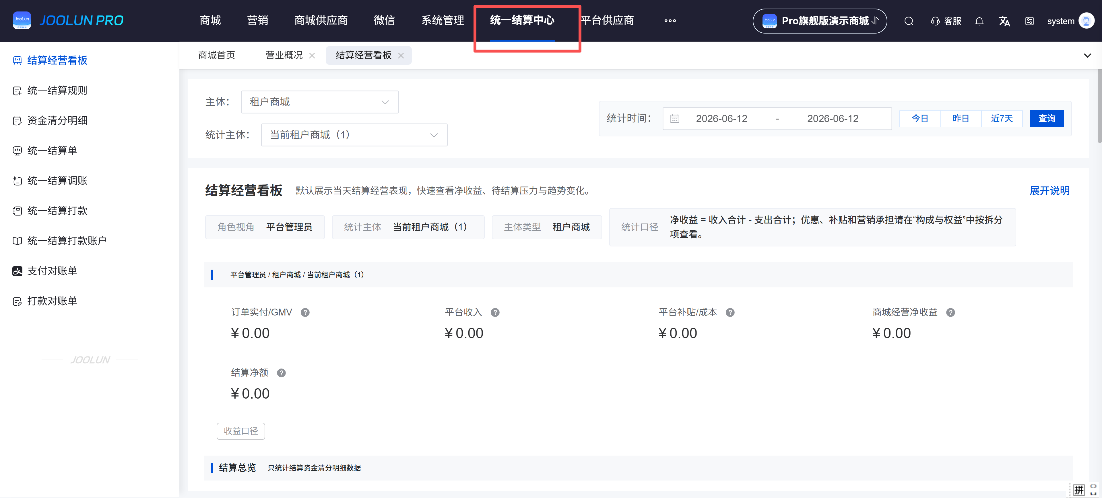
Task: Open the 统计主体 当前租户商城 dropdown
Action: (x=354, y=135)
